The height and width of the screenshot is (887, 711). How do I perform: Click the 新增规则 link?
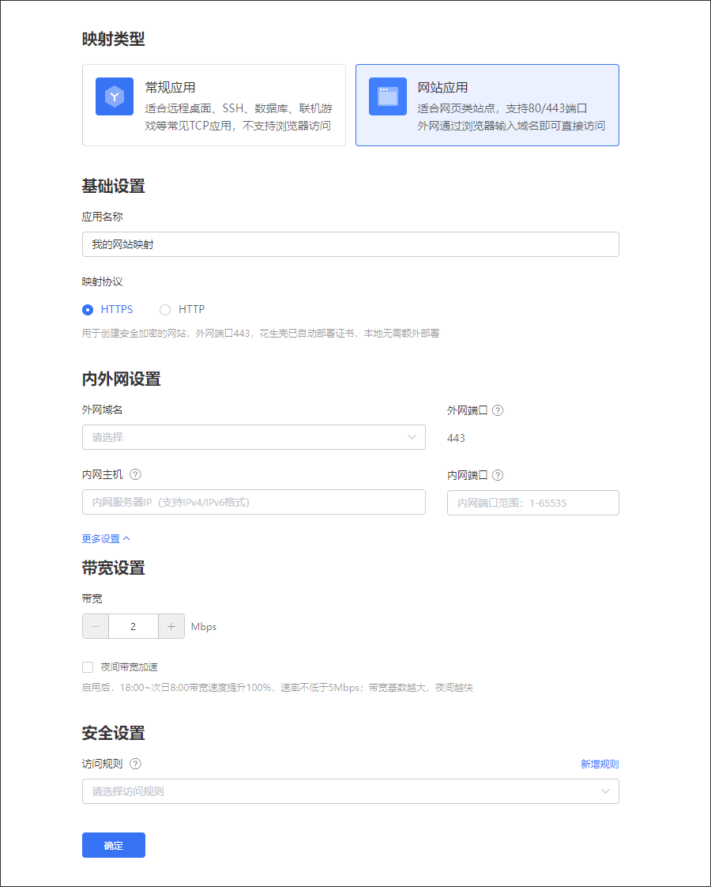pyautogui.click(x=600, y=764)
